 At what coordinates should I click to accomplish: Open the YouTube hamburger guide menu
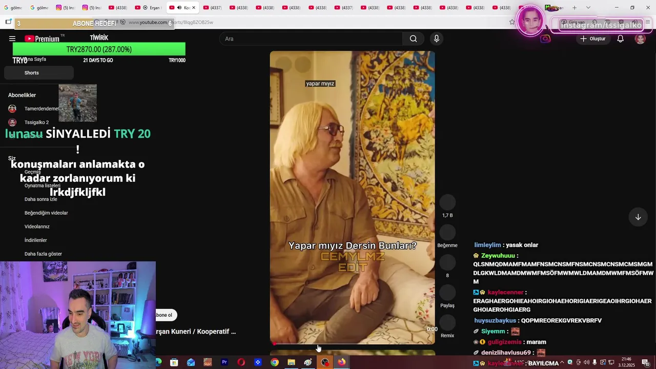[12, 39]
